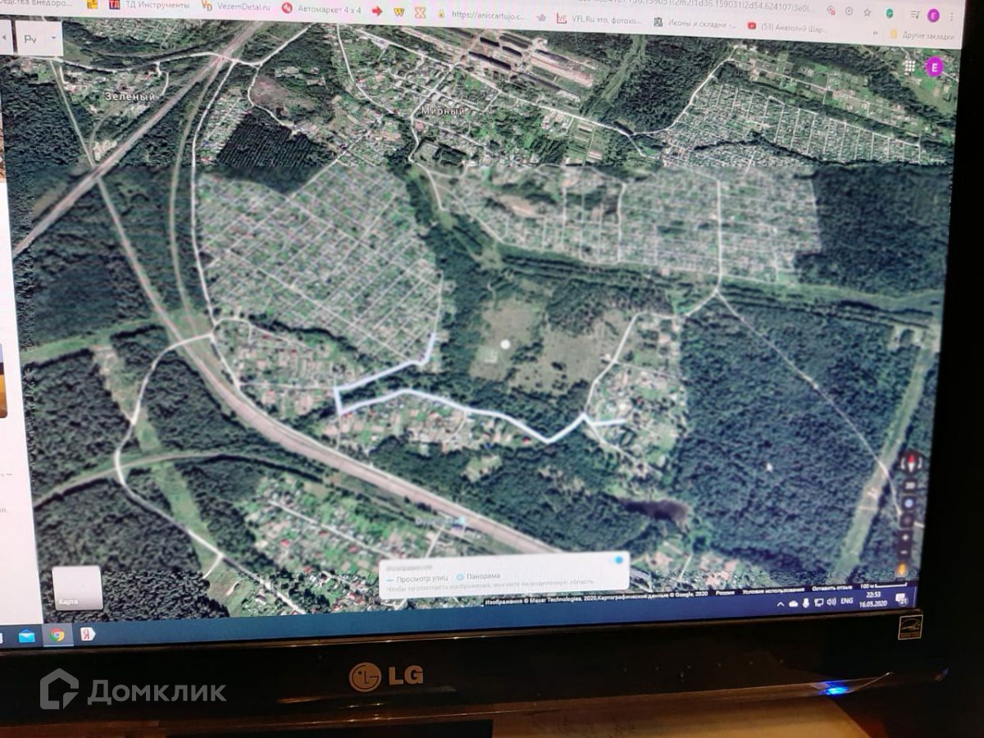The height and width of the screenshot is (738, 984).
Task: Click the white marker dot in the field
Action: point(505,344)
